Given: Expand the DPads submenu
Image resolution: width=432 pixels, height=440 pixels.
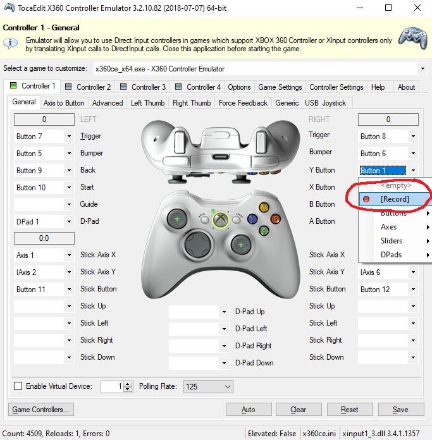Looking at the screenshot, I should click(x=395, y=255).
